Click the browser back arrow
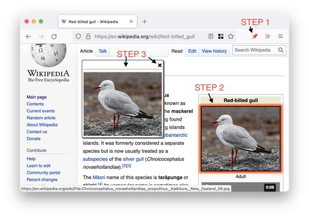Image resolution: width=309 pixels, height=218 pixels. [28, 37]
